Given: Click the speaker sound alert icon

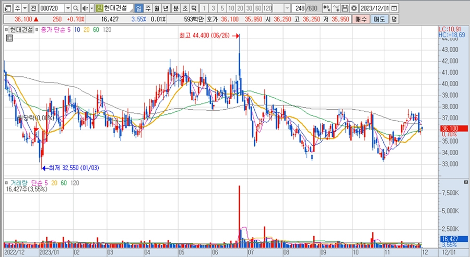Looking at the screenshot, I should coord(86,8).
